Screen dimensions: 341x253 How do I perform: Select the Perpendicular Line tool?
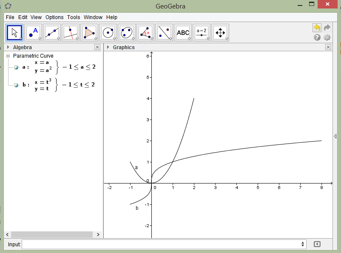point(70,32)
